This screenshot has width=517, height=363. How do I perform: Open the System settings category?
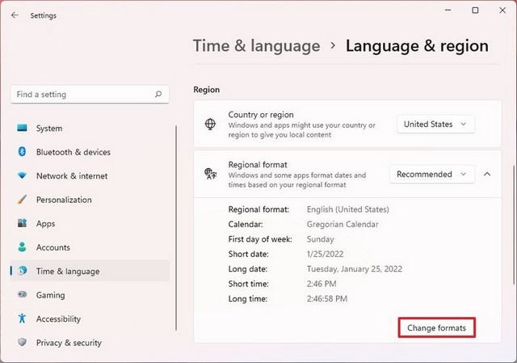90,128
